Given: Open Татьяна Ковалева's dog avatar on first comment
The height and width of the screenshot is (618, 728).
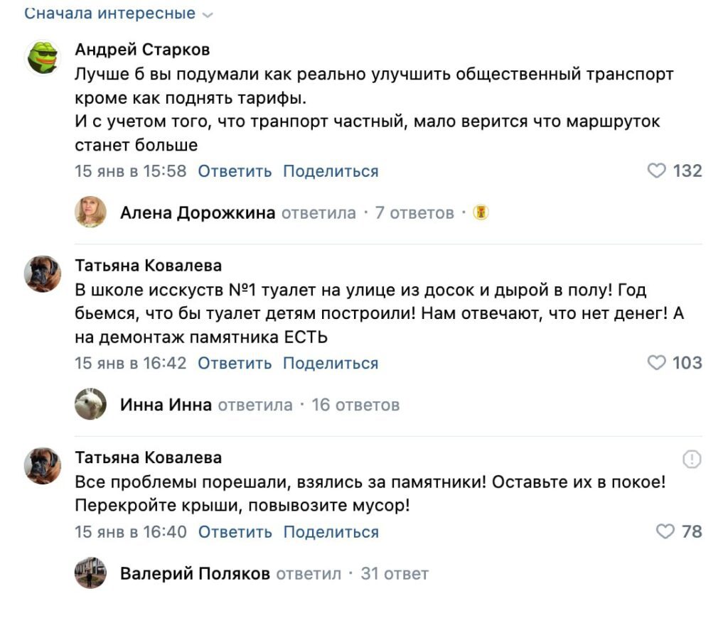Looking at the screenshot, I should (x=44, y=274).
